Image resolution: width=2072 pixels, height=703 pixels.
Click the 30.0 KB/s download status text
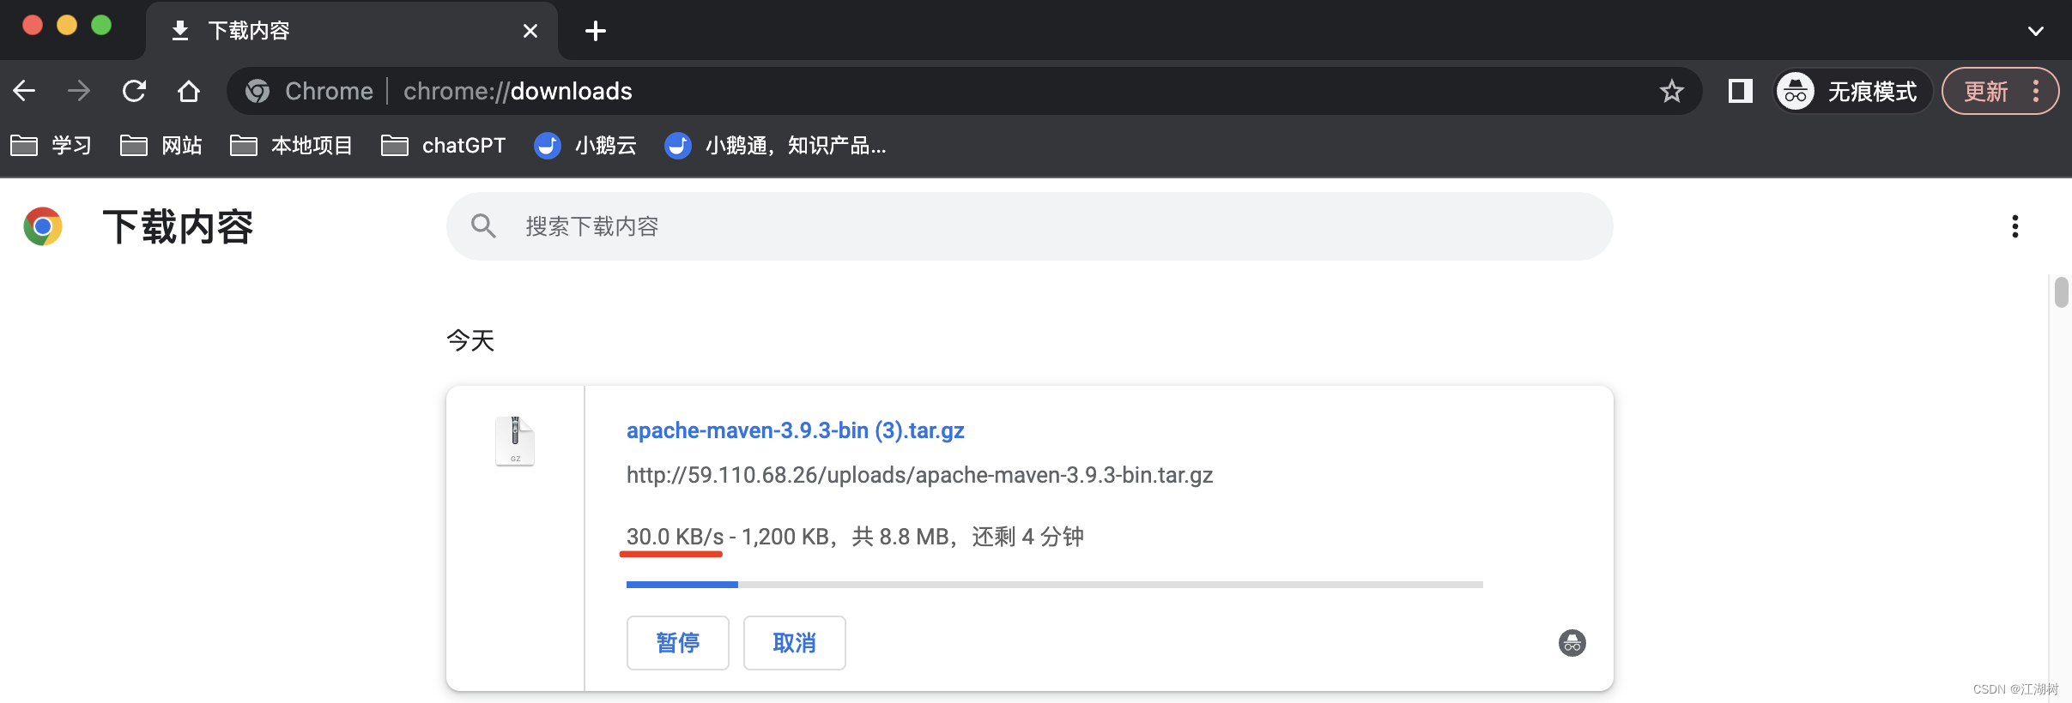point(855,537)
